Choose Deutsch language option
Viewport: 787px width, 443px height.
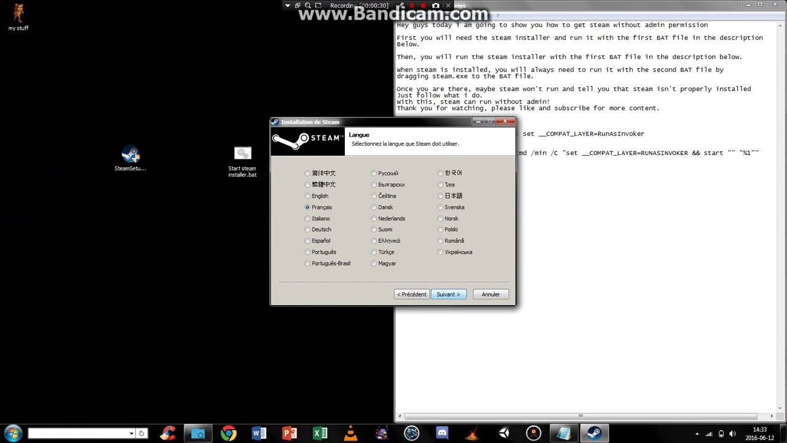(x=317, y=229)
